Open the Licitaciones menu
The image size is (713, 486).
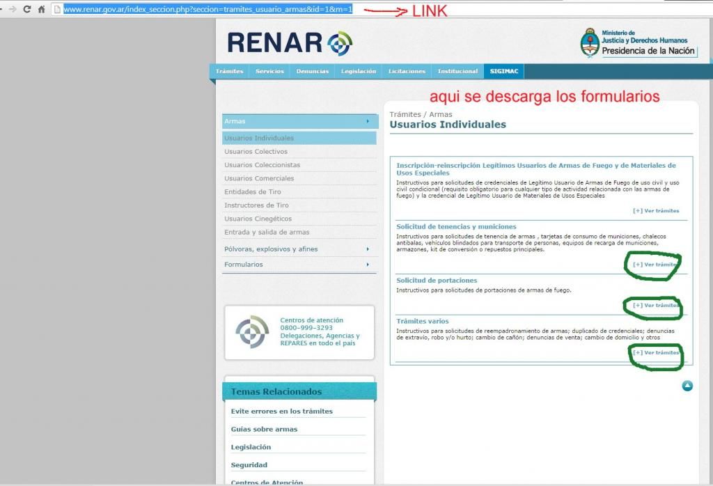(x=407, y=72)
